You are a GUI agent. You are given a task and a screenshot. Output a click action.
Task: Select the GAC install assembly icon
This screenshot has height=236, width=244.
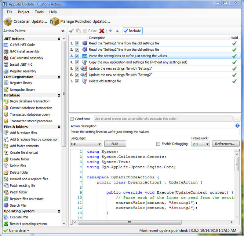tap(6, 51)
